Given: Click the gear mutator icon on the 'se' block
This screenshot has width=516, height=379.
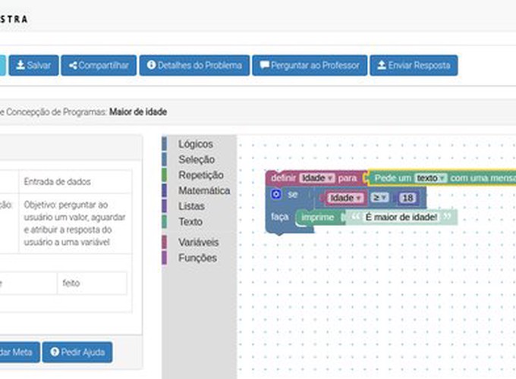Looking at the screenshot, I should 276,195.
